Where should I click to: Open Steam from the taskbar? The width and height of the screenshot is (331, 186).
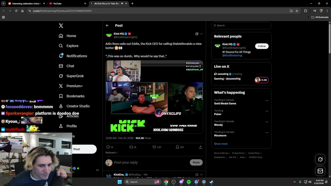pos(211,182)
